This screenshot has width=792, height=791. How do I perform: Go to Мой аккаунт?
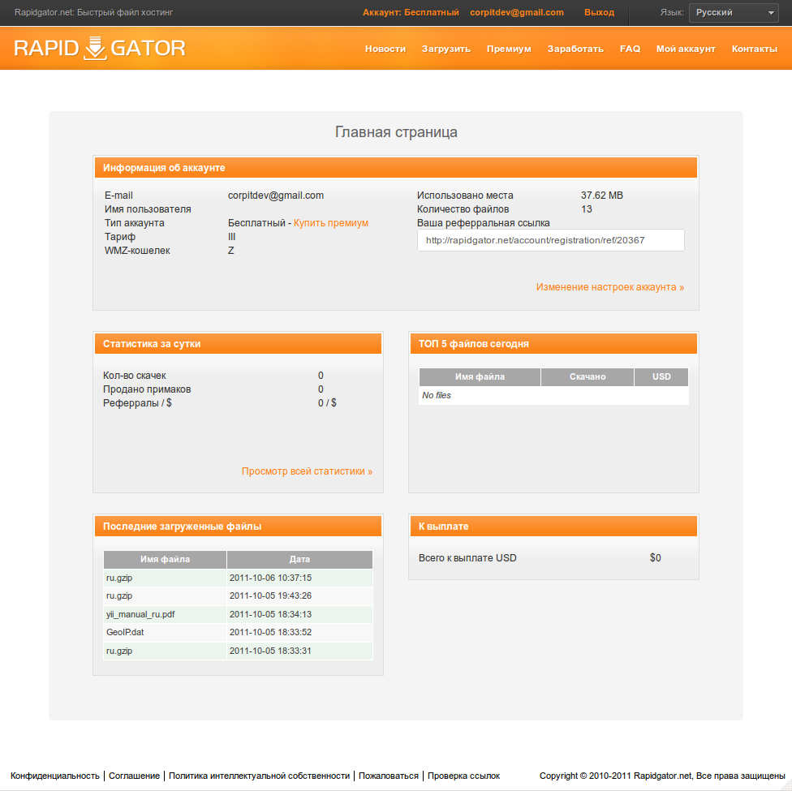click(x=686, y=49)
